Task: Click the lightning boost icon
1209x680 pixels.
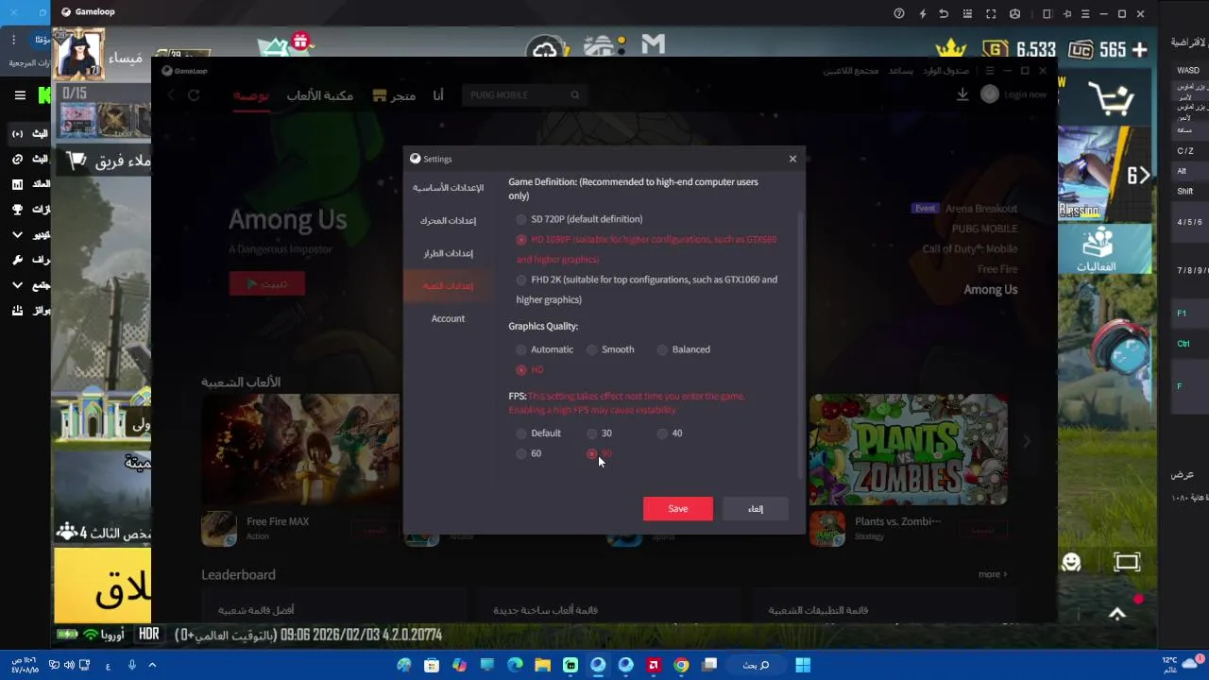Action: coord(922,13)
